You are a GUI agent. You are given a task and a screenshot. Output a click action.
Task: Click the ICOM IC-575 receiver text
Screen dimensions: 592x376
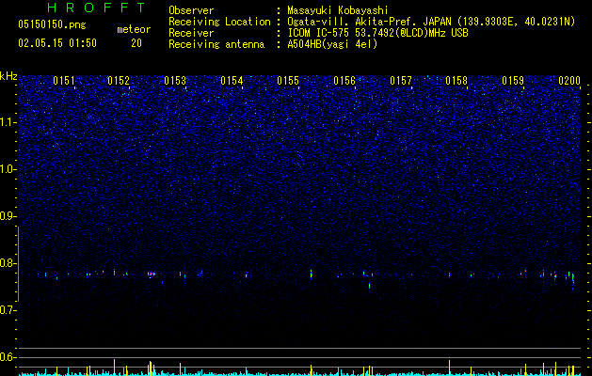click(x=377, y=33)
